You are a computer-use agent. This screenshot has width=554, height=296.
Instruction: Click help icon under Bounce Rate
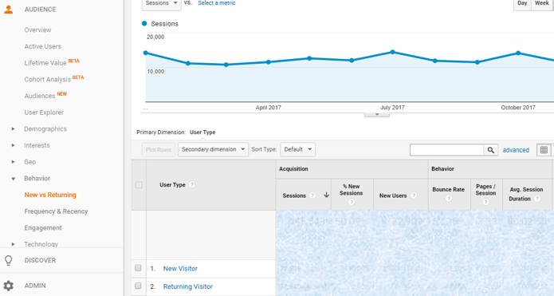pos(448,199)
